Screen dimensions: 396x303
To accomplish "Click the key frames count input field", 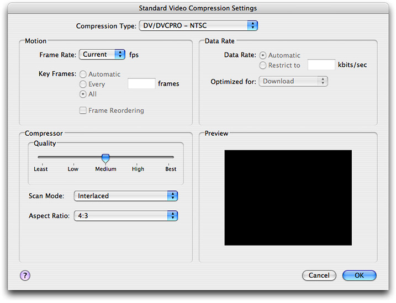I will 141,84.
